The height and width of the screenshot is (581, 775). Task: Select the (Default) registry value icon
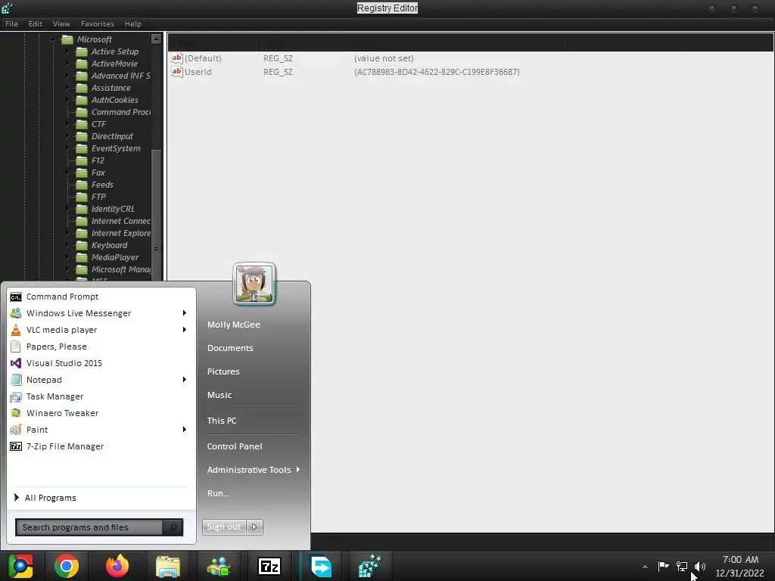point(176,58)
